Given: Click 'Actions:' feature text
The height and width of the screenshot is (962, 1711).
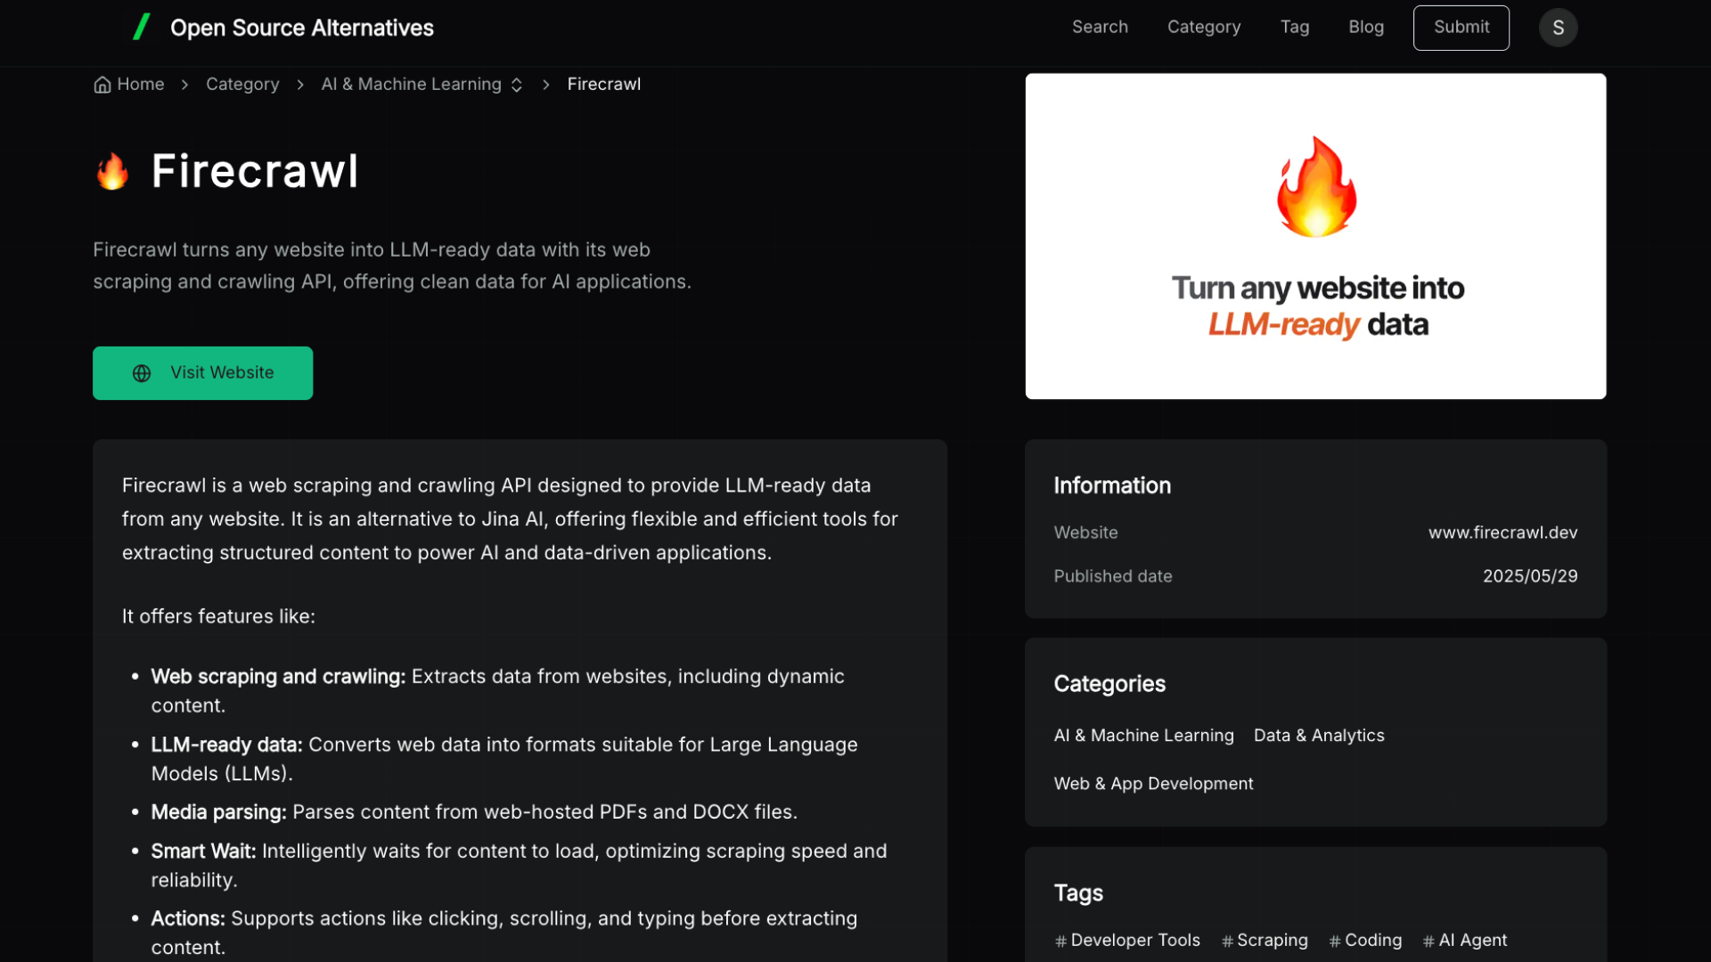Looking at the screenshot, I should coord(188,918).
